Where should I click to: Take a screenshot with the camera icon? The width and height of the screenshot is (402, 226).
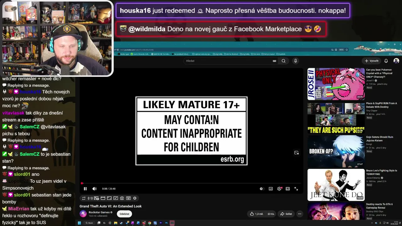(x=122, y=198)
